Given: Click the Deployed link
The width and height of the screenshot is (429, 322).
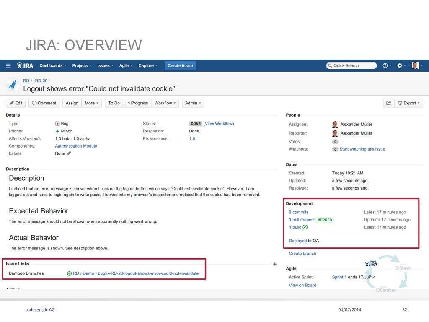Looking at the screenshot, I should [x=298, y=241].
